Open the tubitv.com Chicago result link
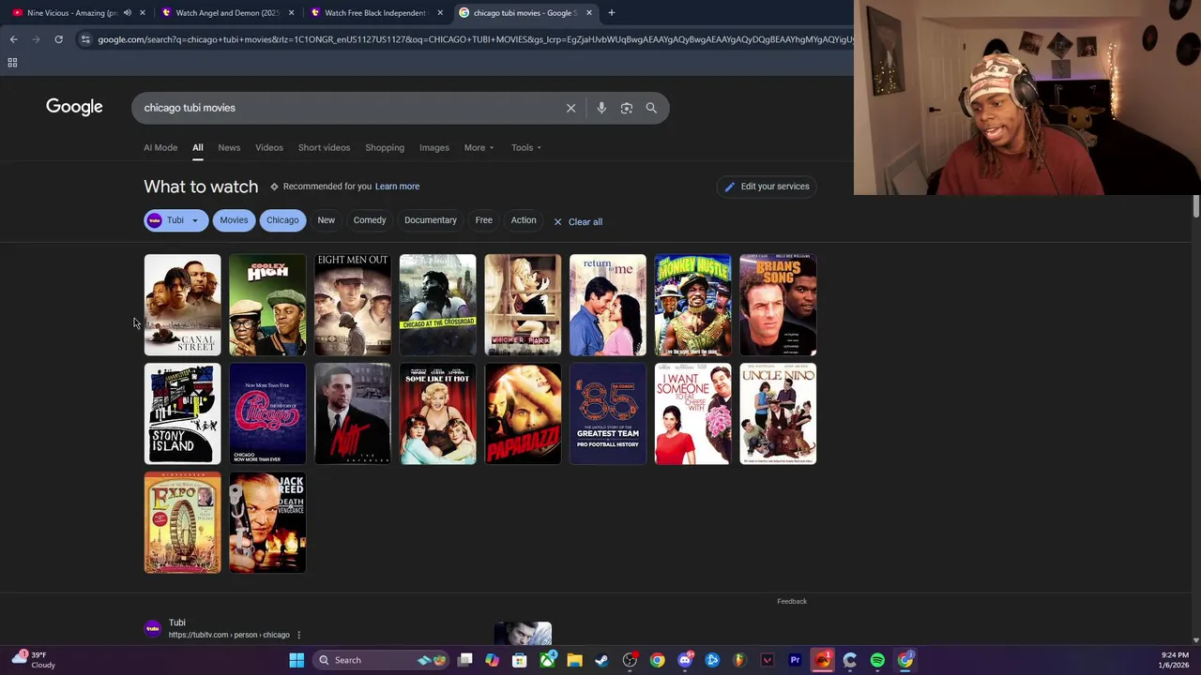This screenshot has width=1201, height=675. (229, 635)
